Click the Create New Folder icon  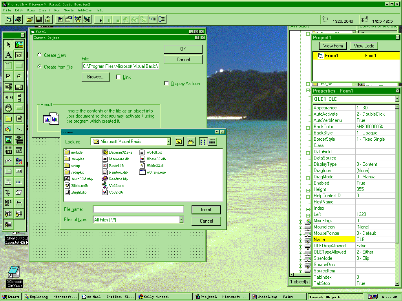[x=191, y=141]
